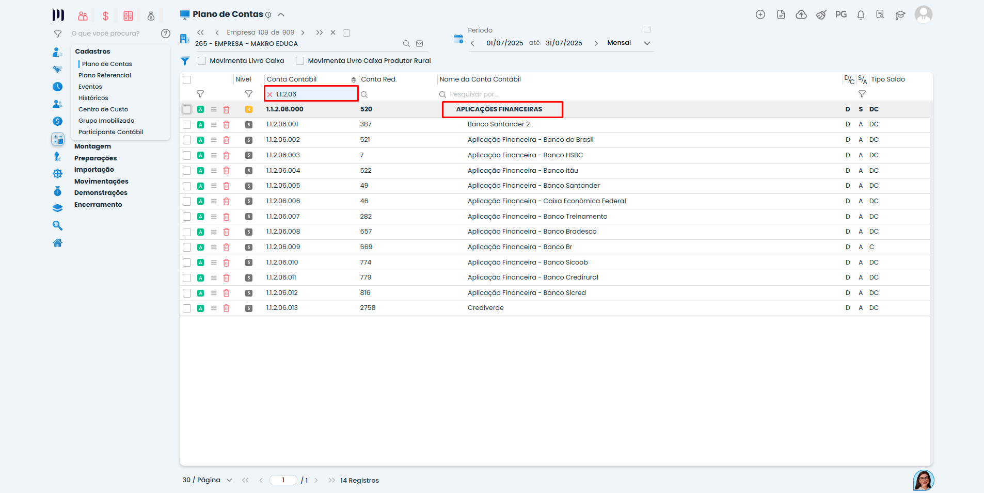The width and height of the screenshot is (984, 493).
Task: Open the Mensal period dropdown
Action: coord(647,43)
